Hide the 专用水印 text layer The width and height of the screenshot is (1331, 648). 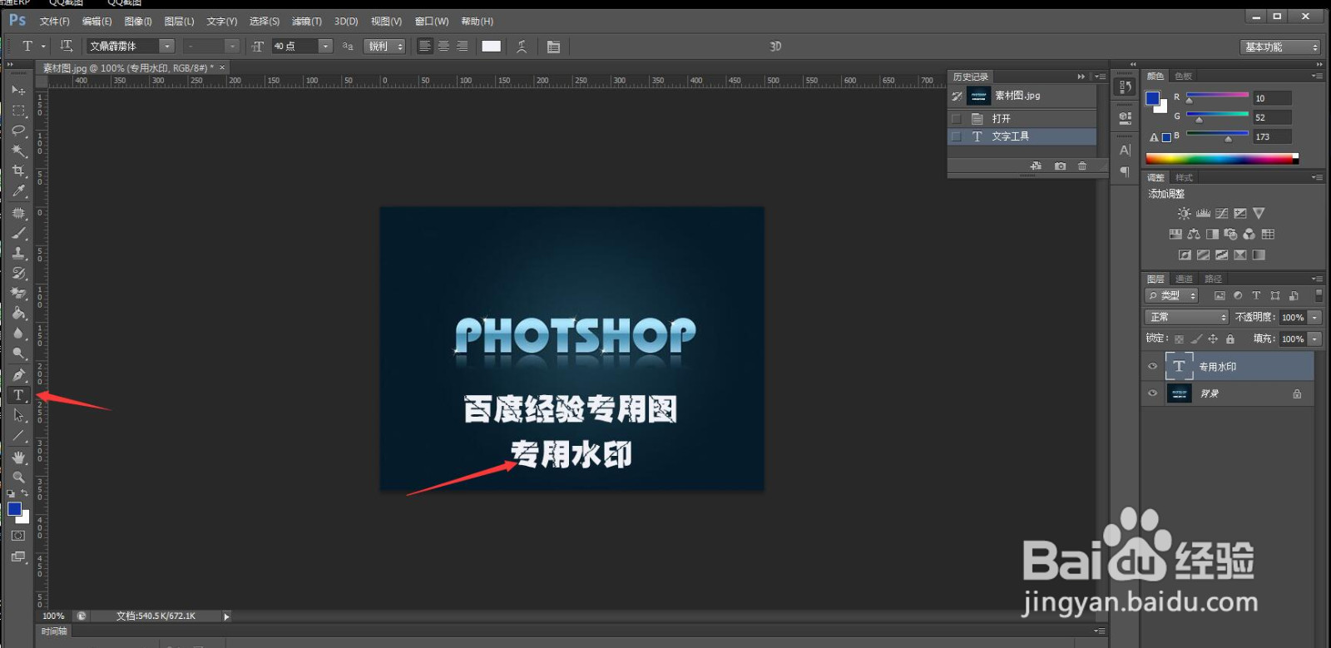click(1152, 366)
